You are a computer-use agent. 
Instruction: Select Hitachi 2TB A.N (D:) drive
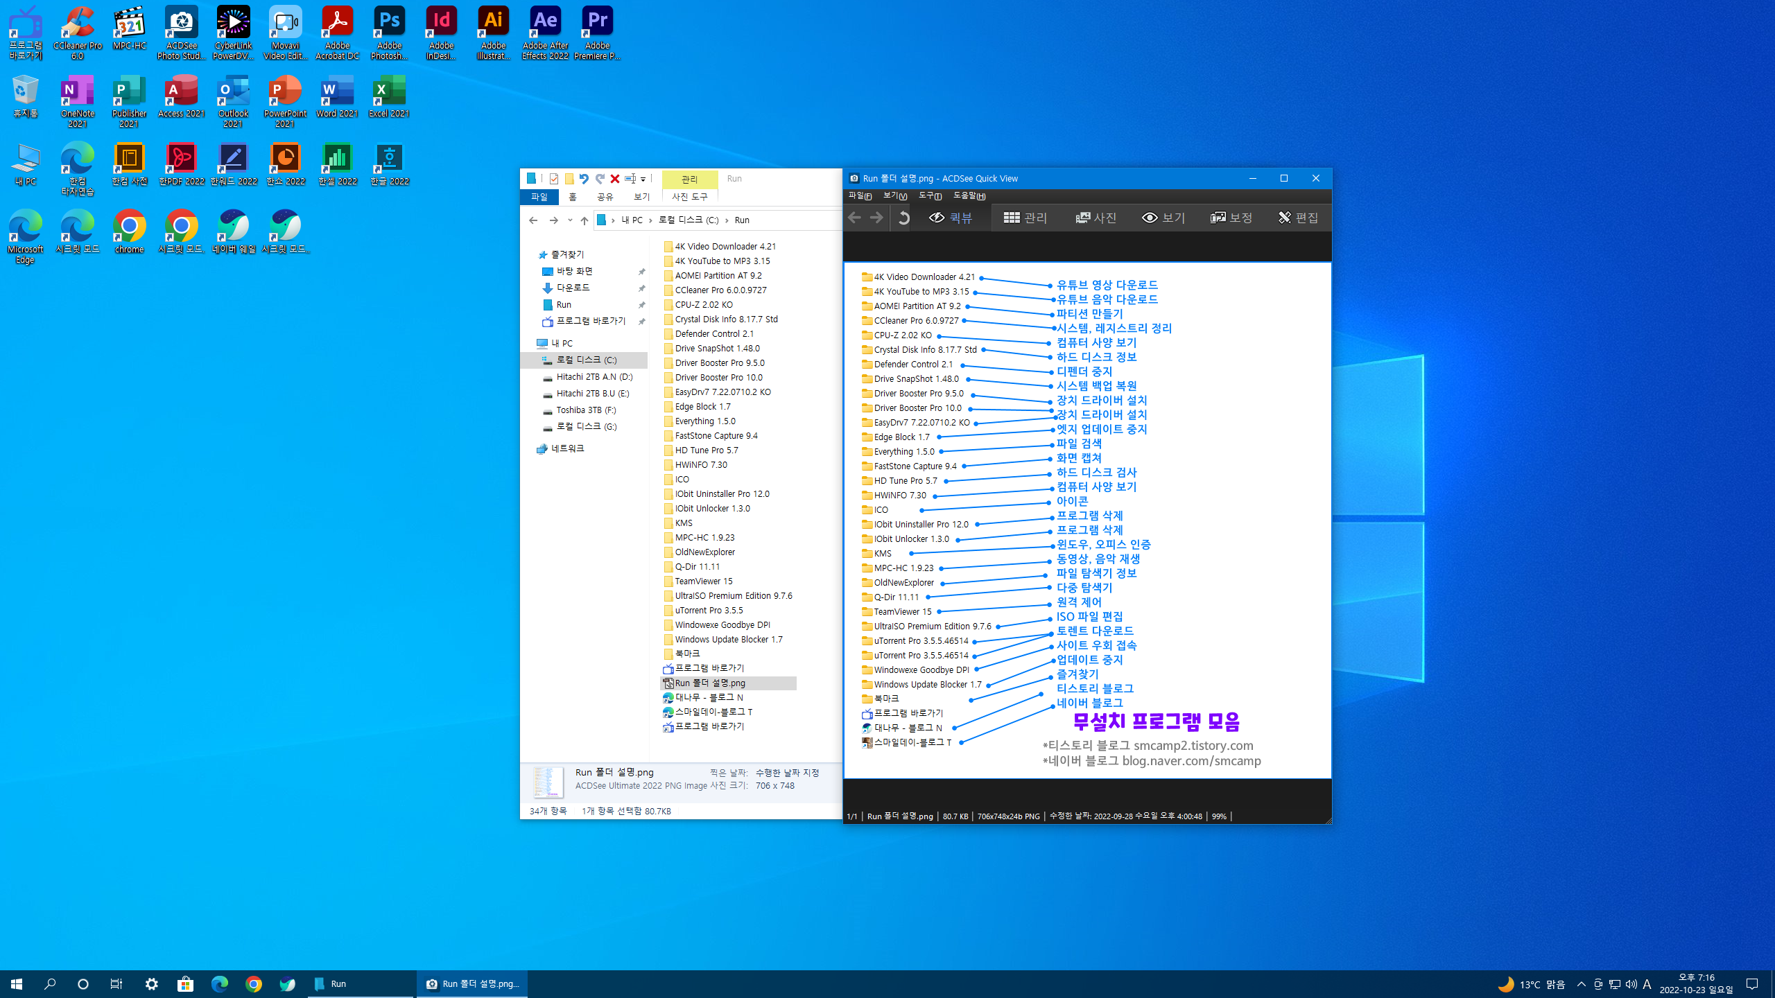pos(594,377)
